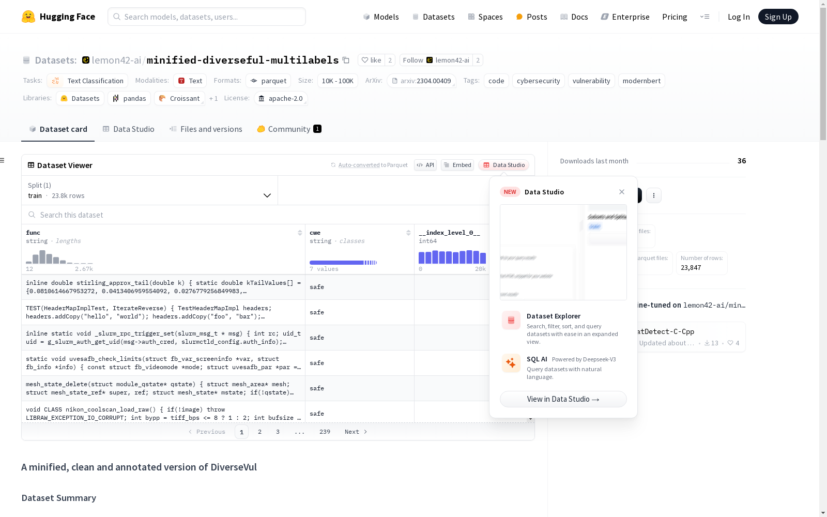Screen dimensions: 827x517
Task: Sort the func column
Action: (300, 233)
